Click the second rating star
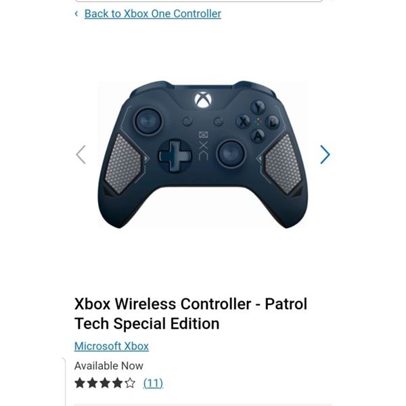406x406 pixels. tap(93, 383)
